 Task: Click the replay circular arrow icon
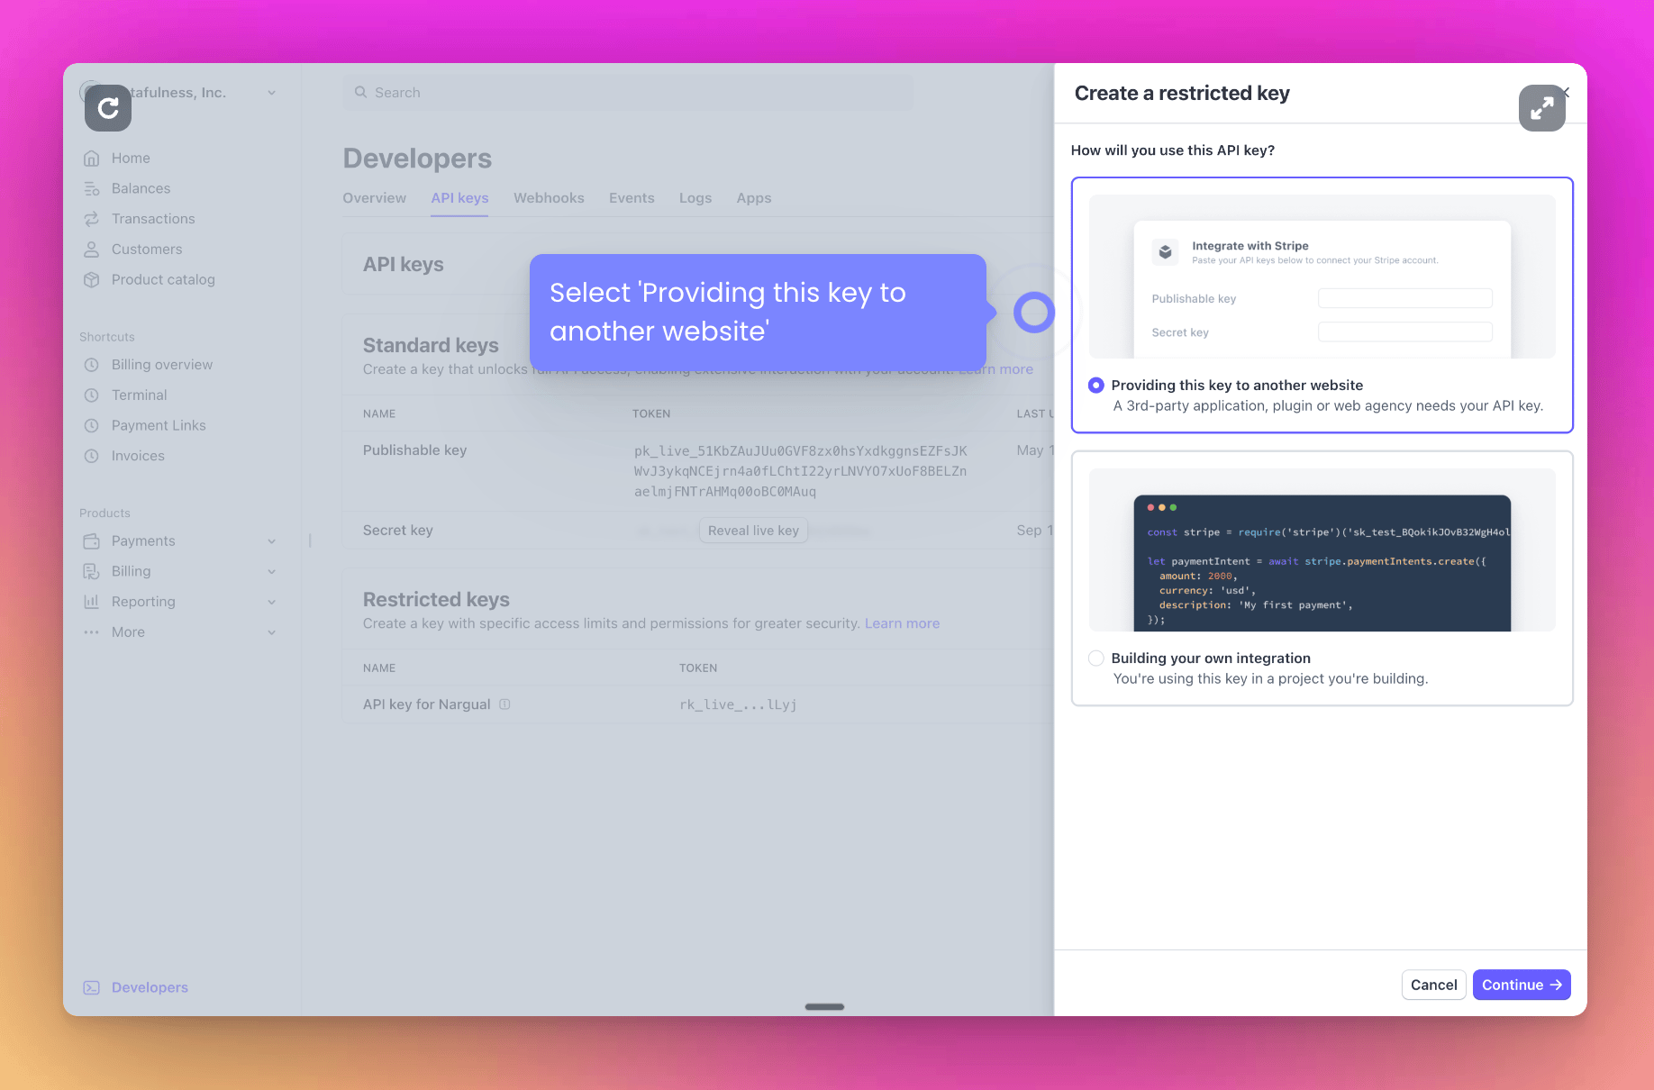pyautogui.click(x=108, y=108)
